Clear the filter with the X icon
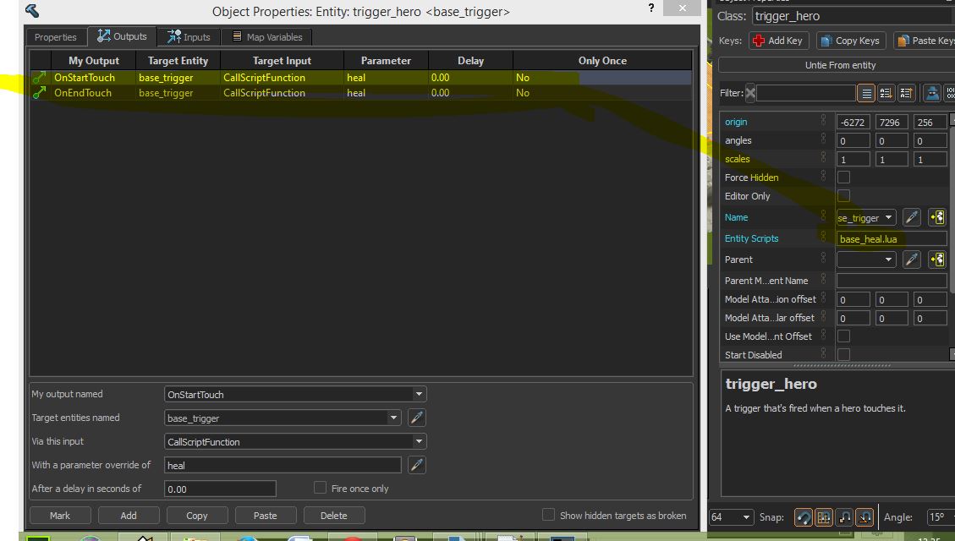Image resolution: width=955 pixels, height=541 pixels. (751, 94)
